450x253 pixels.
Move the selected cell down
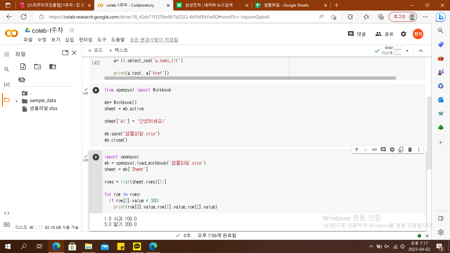[365, 150]
